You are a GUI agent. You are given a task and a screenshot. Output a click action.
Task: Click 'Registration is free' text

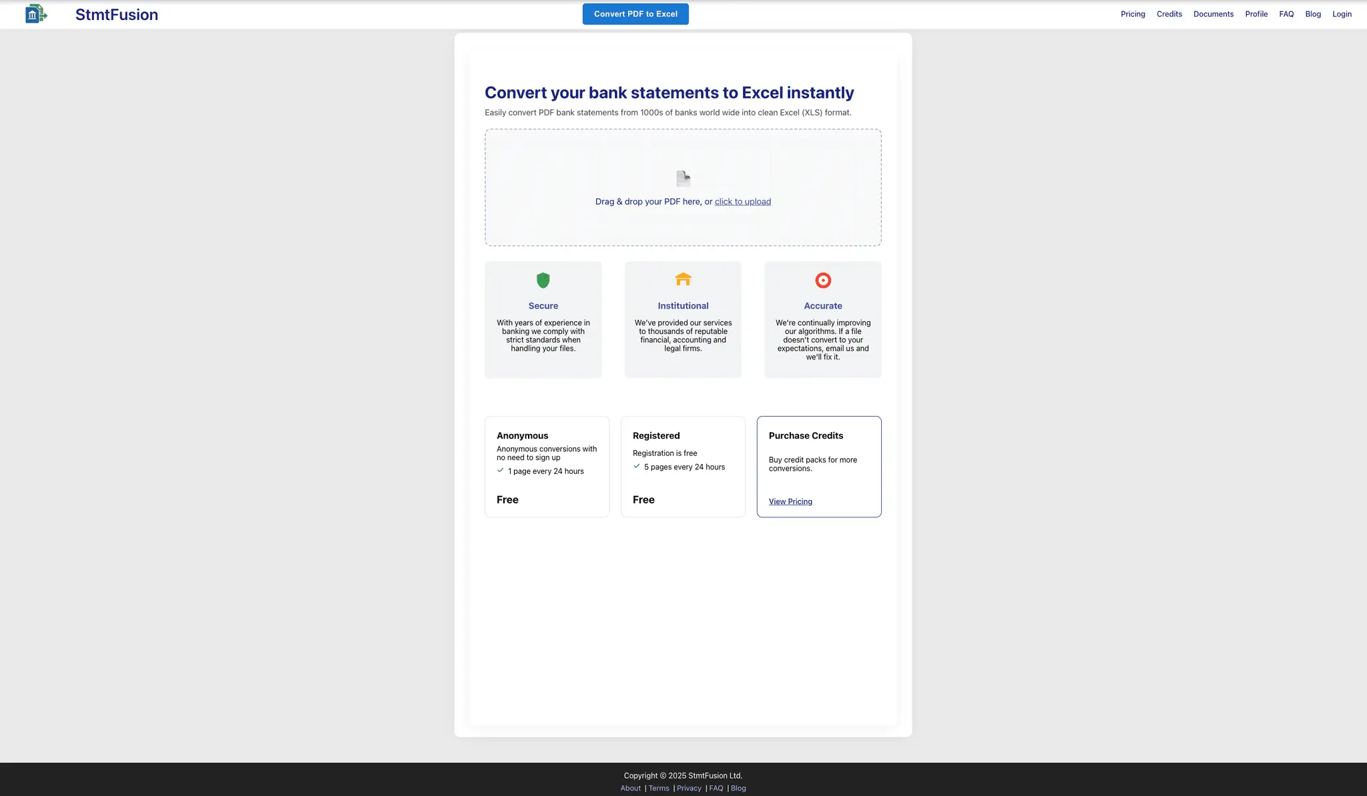coord(665,453)
